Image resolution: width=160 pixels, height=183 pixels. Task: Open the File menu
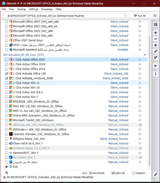pyautogui.click(x=4, y=9)
